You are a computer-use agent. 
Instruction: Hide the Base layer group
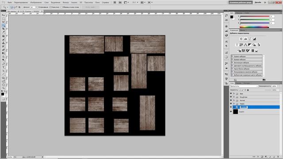(231, 94)
